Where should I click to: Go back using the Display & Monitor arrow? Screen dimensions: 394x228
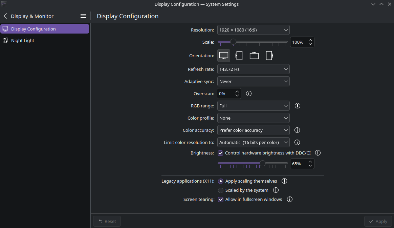coord(5,16)
